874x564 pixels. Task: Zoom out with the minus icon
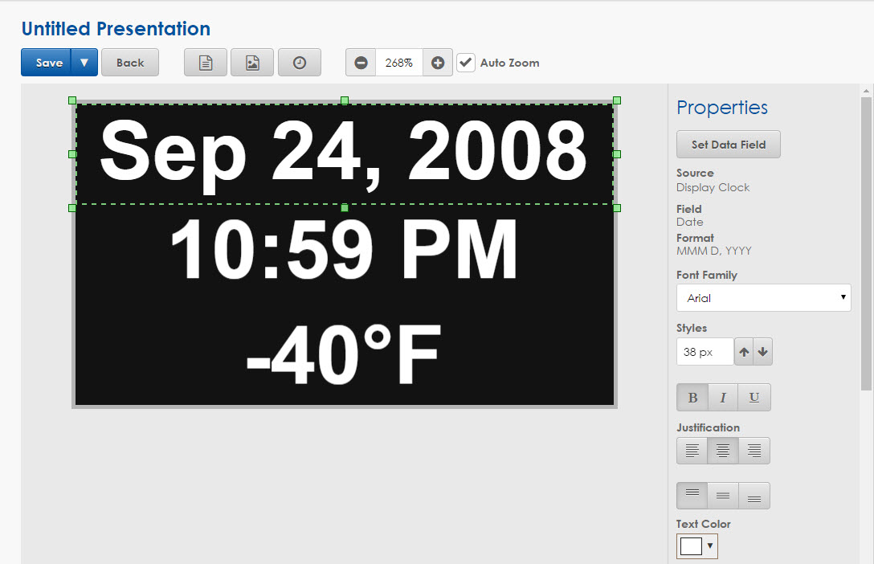tap(361, 63)
